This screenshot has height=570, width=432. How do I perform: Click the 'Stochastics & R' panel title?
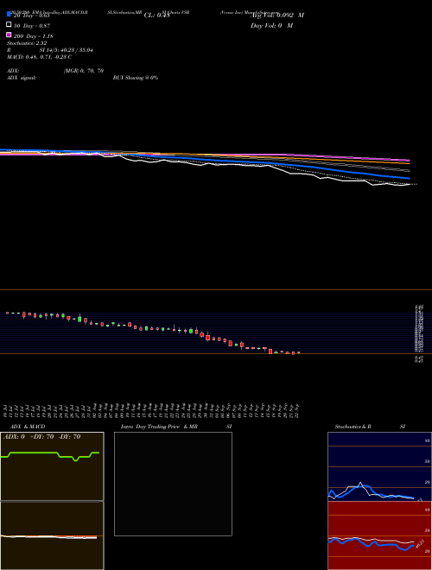tap(353, 427)
